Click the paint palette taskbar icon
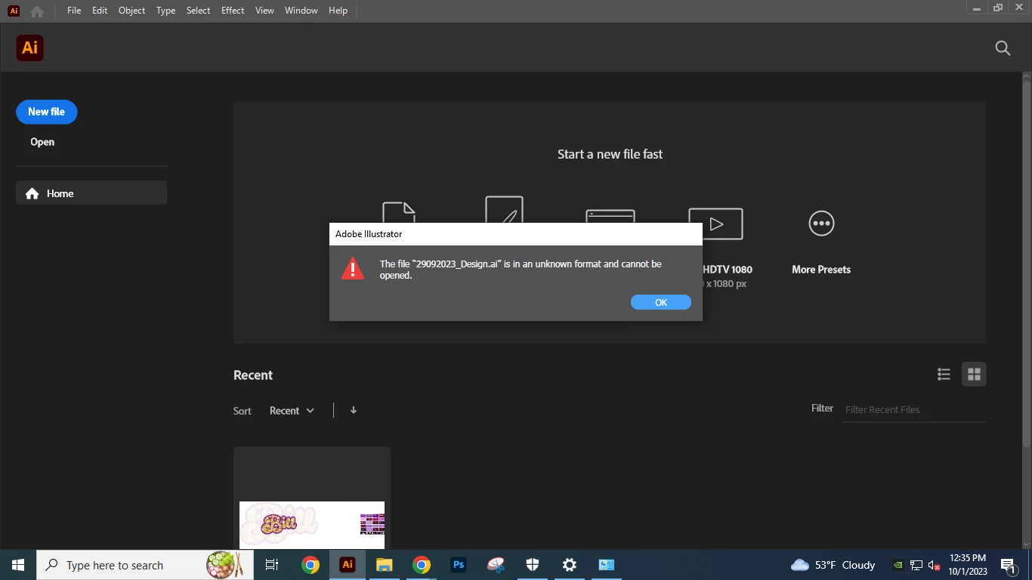This screenshot has width=1032, height=580. (496, 565)
